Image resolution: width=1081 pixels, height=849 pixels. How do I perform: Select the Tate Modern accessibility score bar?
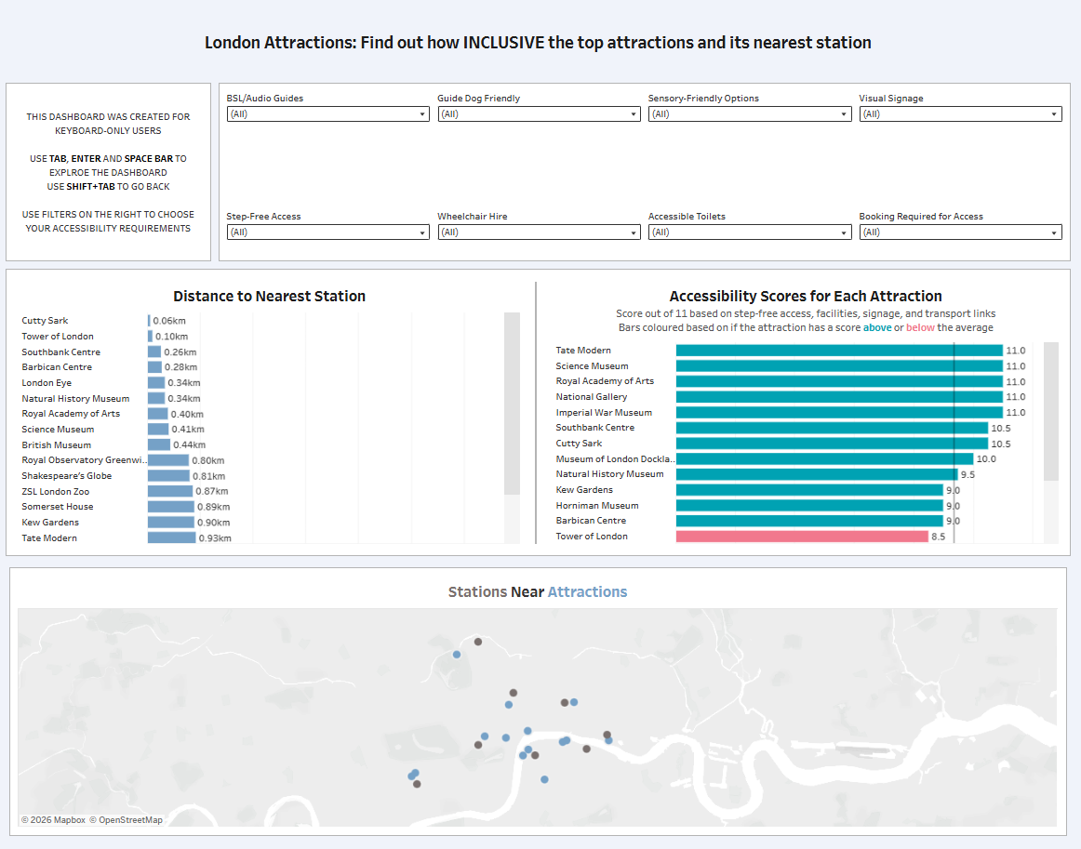click(837, 351)
